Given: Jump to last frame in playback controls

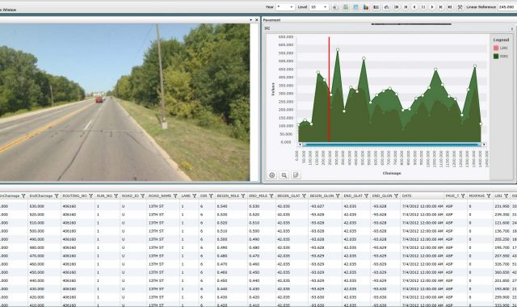Looking at the screenshot, I should coord(450,7).
